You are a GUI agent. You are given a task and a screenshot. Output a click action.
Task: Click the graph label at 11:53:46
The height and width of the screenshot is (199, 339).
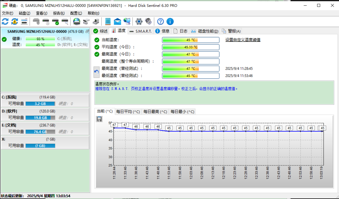pyautogui.click(x=169, y=128)
